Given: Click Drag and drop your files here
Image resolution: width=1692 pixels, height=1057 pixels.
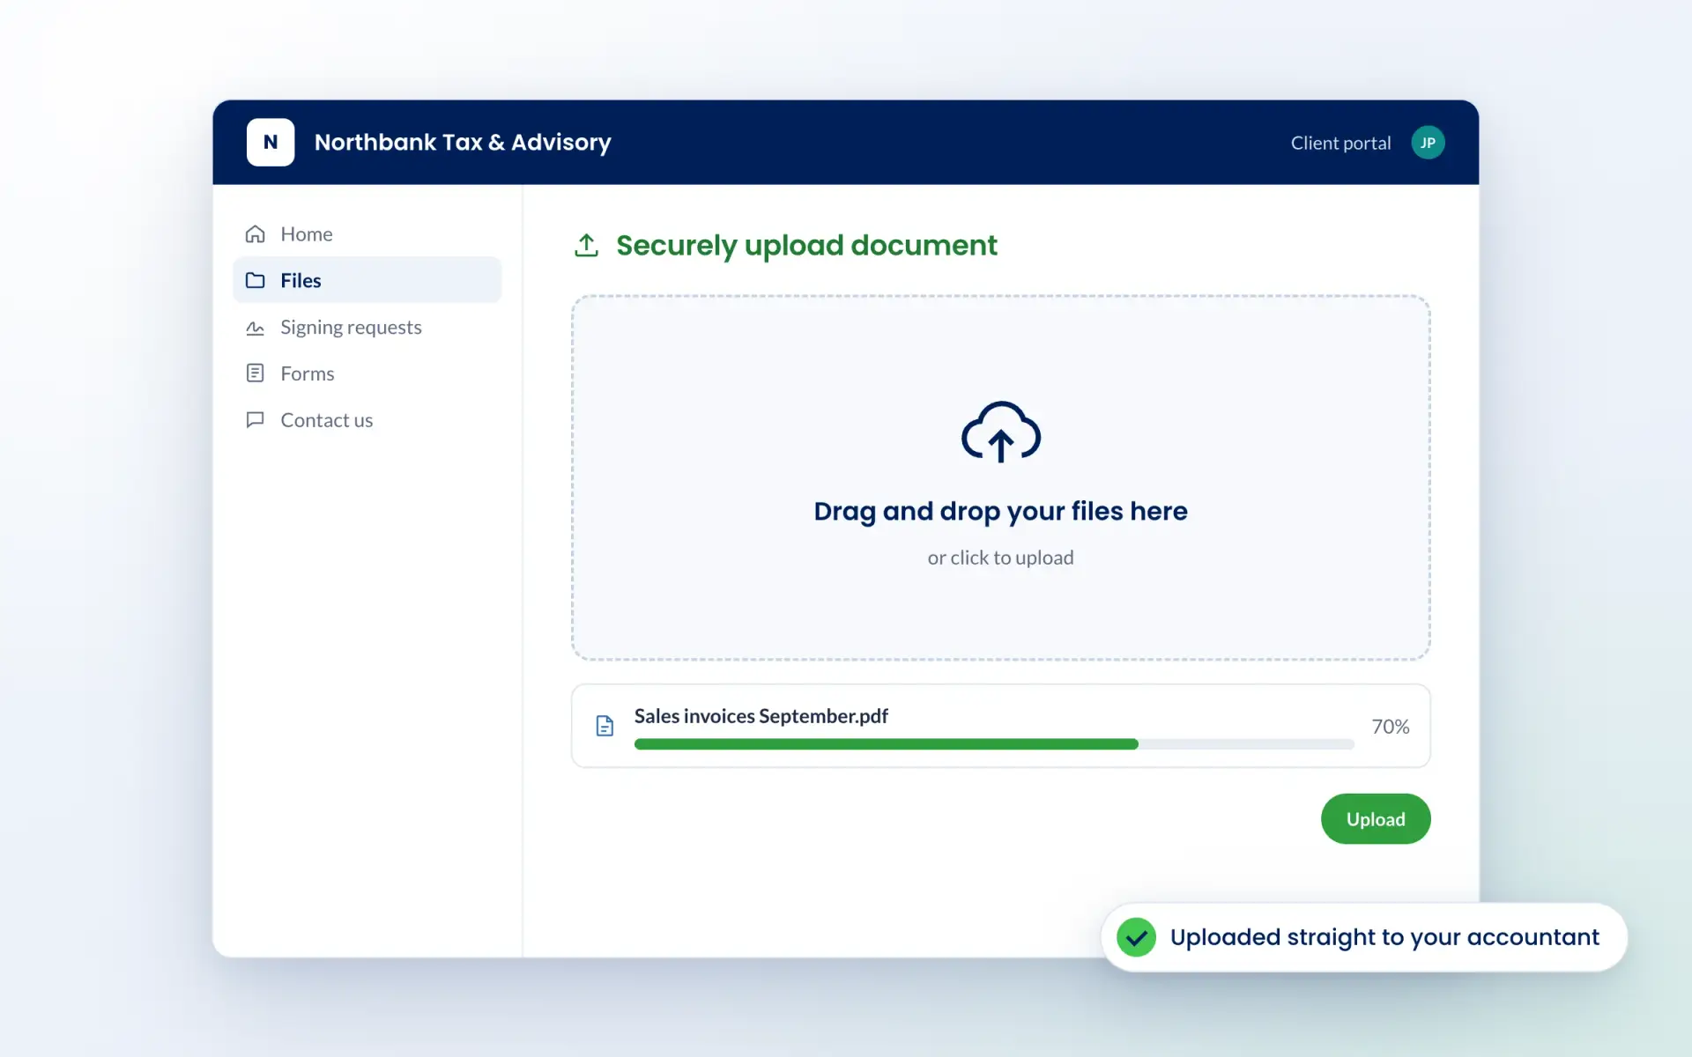Looking at the screenshot, I should 1000,511.
